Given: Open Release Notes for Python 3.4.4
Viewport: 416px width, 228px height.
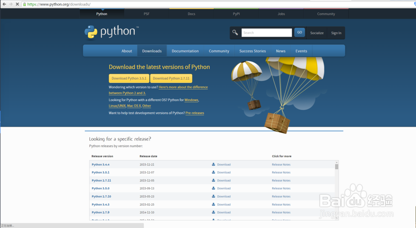Looking at the screenshot, I should pyautogui.click(x=281, y=165).
